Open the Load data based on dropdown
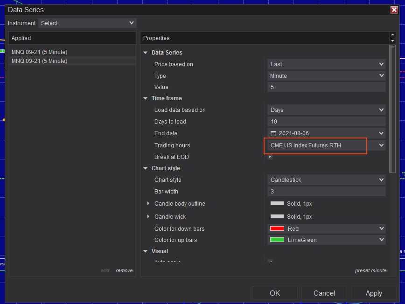 [x=327, y=110]
